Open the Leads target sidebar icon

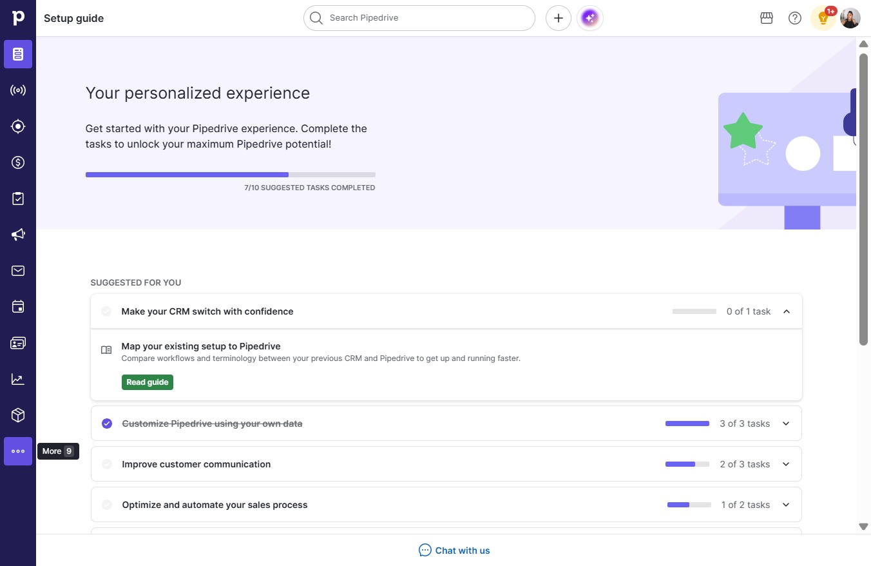coord(18,126)
